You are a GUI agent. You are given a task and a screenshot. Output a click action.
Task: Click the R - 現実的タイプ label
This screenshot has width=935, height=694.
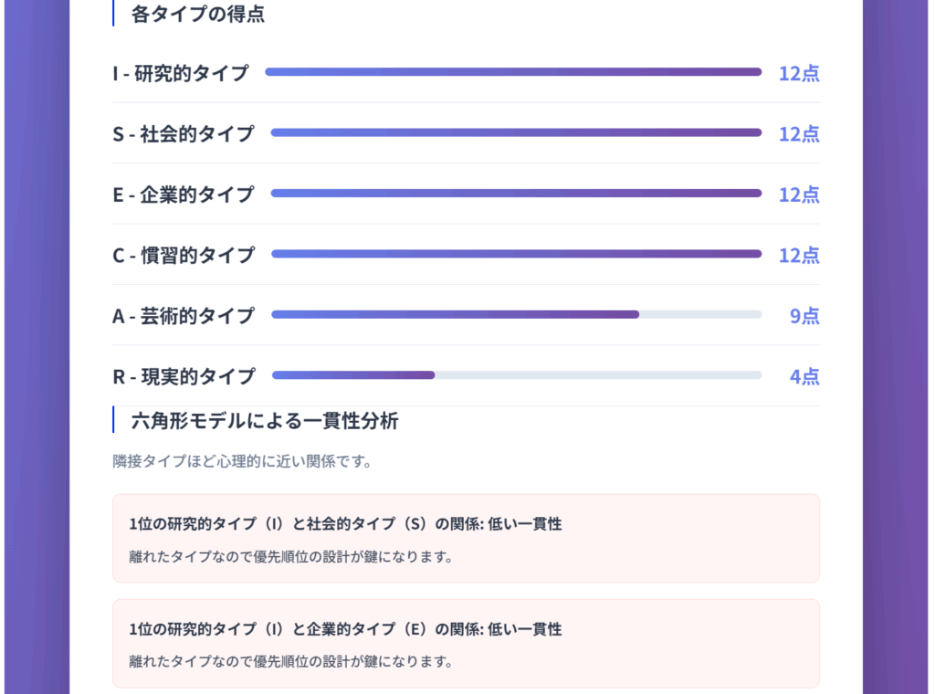click(184, 376)
